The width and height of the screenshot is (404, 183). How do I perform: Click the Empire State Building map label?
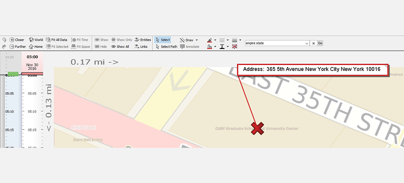click(x=88, y=140)
